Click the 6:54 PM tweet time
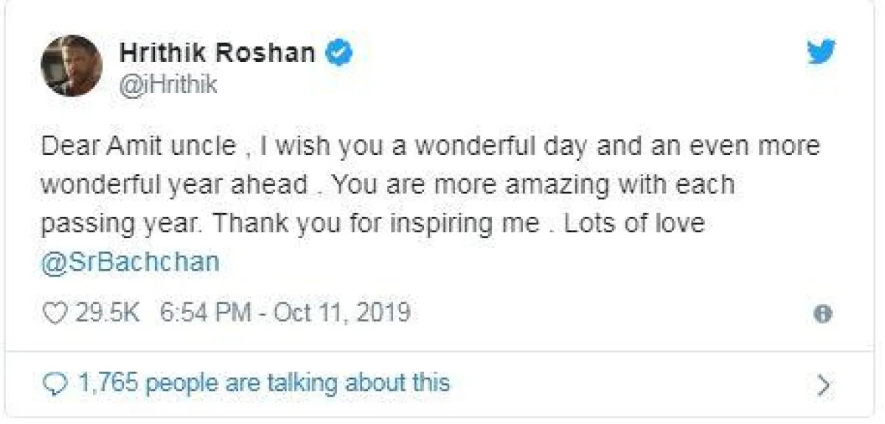This screenshot has width=885, height=424. (x=204, y=313)
